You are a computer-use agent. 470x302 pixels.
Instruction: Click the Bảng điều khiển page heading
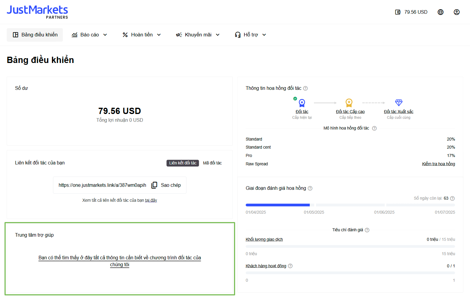coord(40,60)
